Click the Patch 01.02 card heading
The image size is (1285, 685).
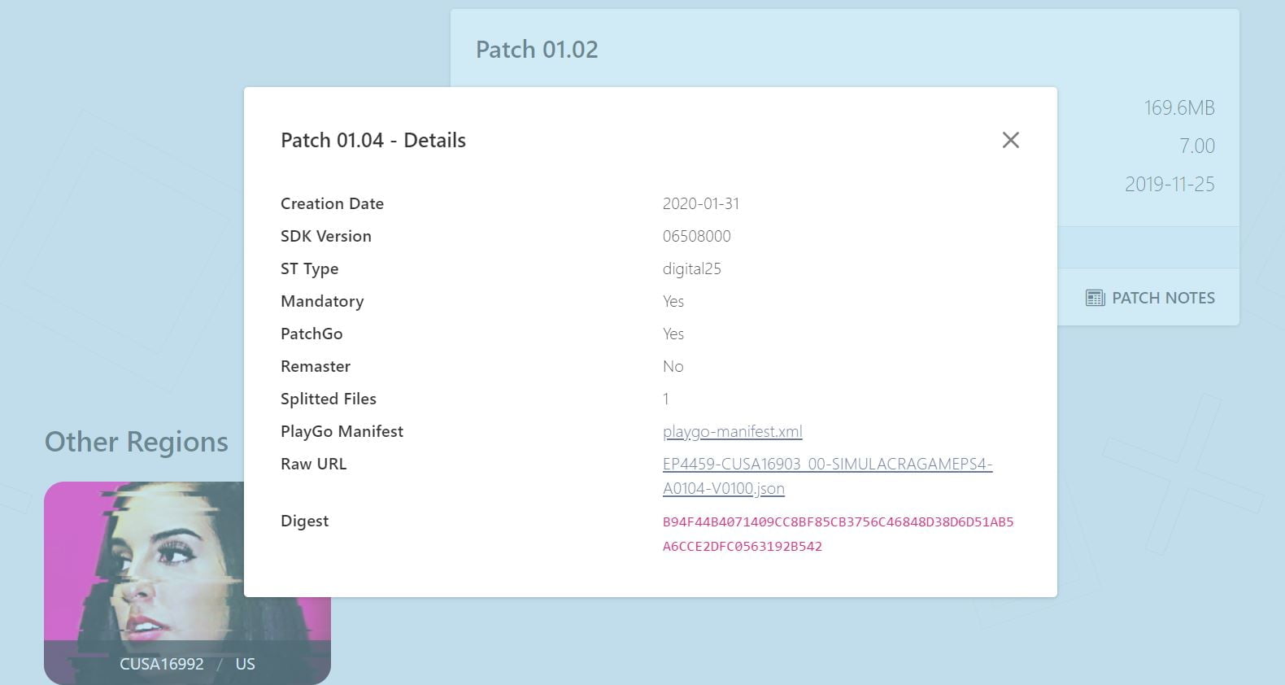pos(537,50)
